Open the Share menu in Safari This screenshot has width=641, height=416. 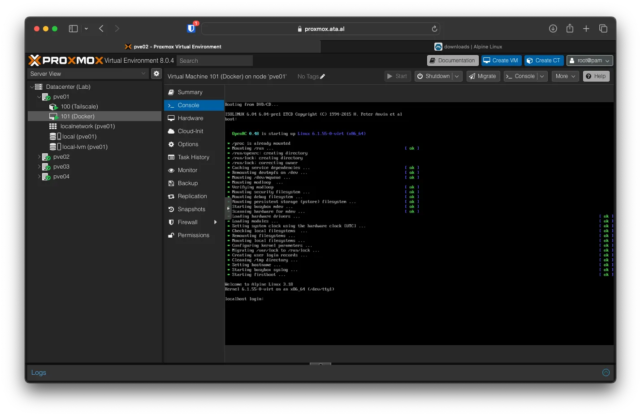(x=570, y=28)
